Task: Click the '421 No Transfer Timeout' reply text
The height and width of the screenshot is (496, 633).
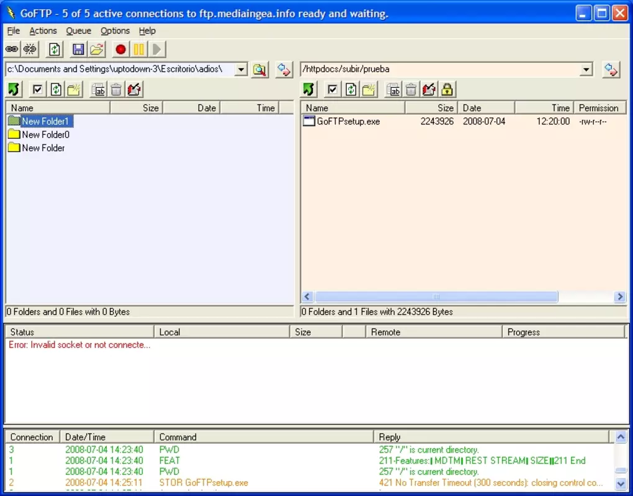Action: coord(490,483)
